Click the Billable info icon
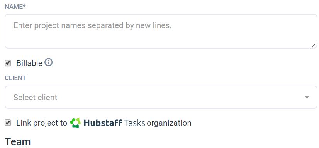 pos(48,62)
